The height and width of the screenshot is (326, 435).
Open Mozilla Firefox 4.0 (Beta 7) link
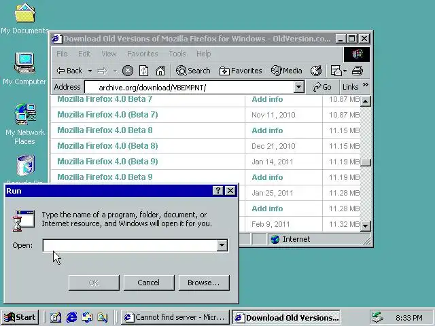click(107, 115)
